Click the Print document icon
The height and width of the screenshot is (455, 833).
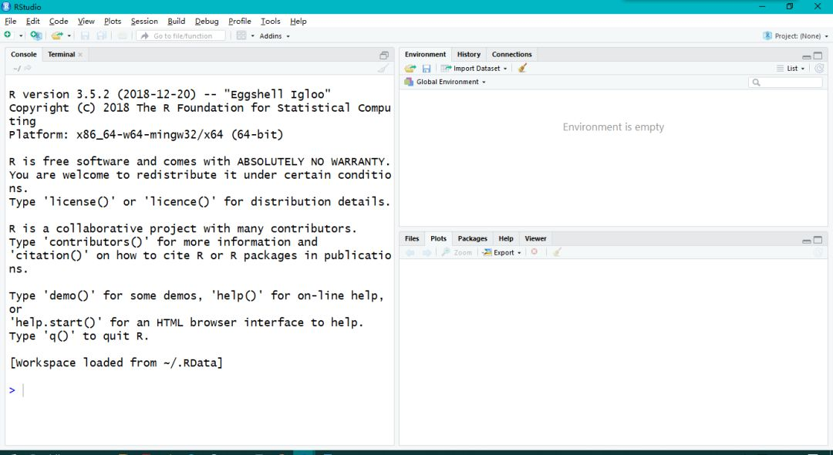point(123,35)
